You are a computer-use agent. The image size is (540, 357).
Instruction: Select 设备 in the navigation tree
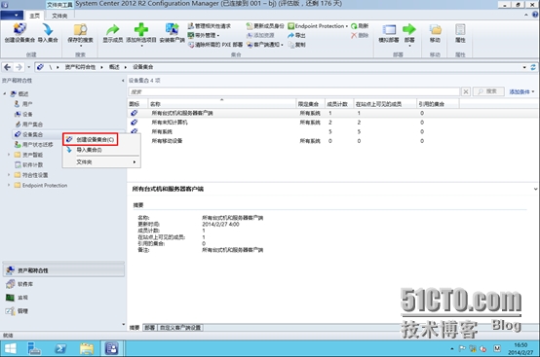point(27,114)
